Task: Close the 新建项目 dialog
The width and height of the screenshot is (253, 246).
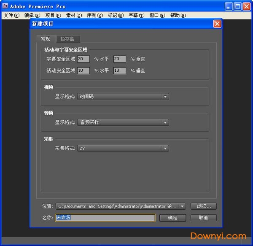Action: coord(217,24)
